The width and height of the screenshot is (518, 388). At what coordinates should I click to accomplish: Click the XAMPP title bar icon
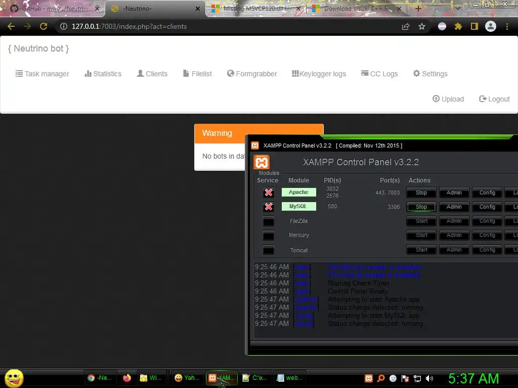[255, 145]
